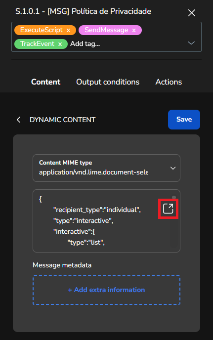The height and width of the screenshot is (340, 213).
Task: Add extra information to message metadata
Action: (x=106, y=290)
